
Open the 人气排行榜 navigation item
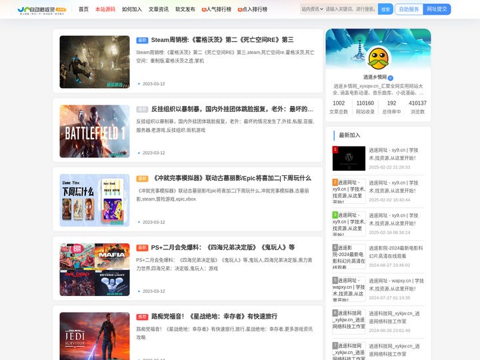(217, 9)
